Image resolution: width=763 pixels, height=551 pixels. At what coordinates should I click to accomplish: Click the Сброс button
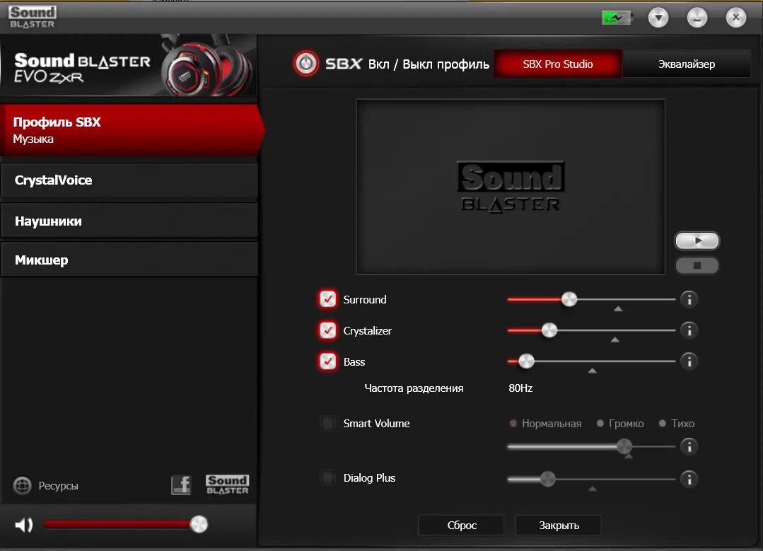tap(461, 526)
